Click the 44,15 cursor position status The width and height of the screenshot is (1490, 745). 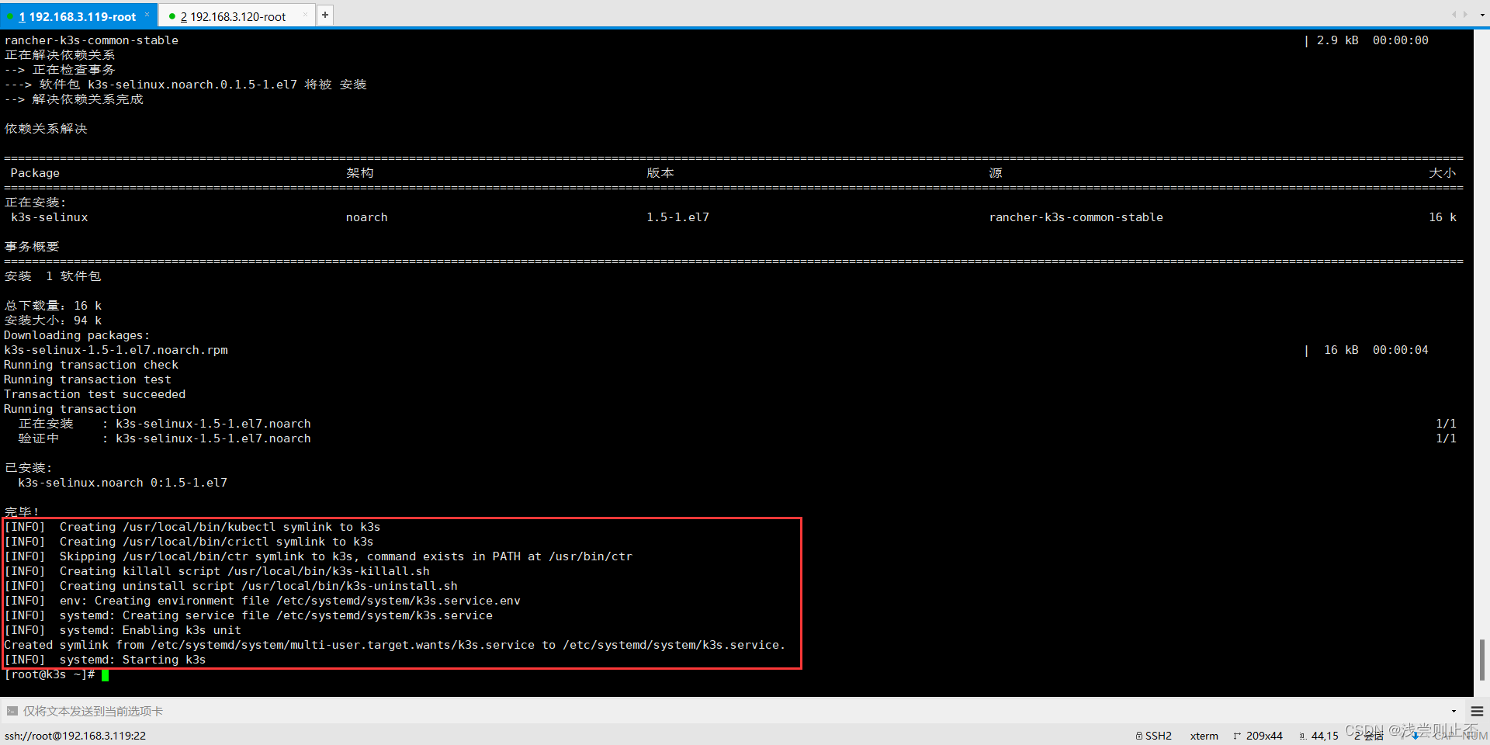point(1319,736)
